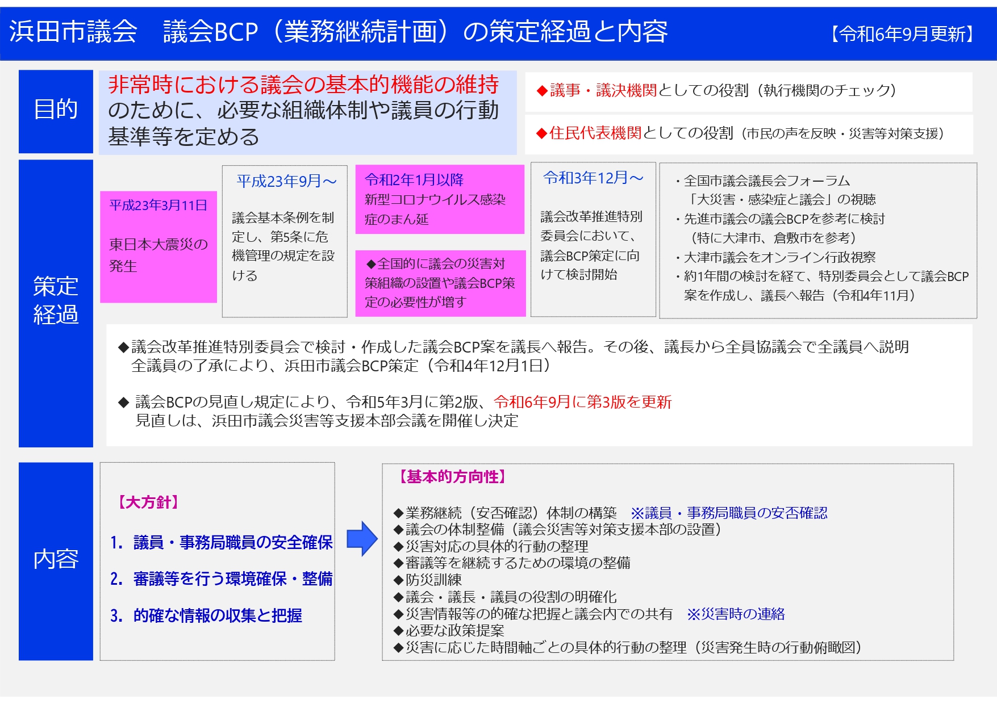Click bullet 議会・議長・議員の役割の明確化
Screen dimensions: 997x704
pos(505,597)
